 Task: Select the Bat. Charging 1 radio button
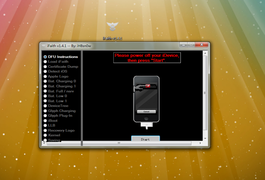tap(45, 86)
